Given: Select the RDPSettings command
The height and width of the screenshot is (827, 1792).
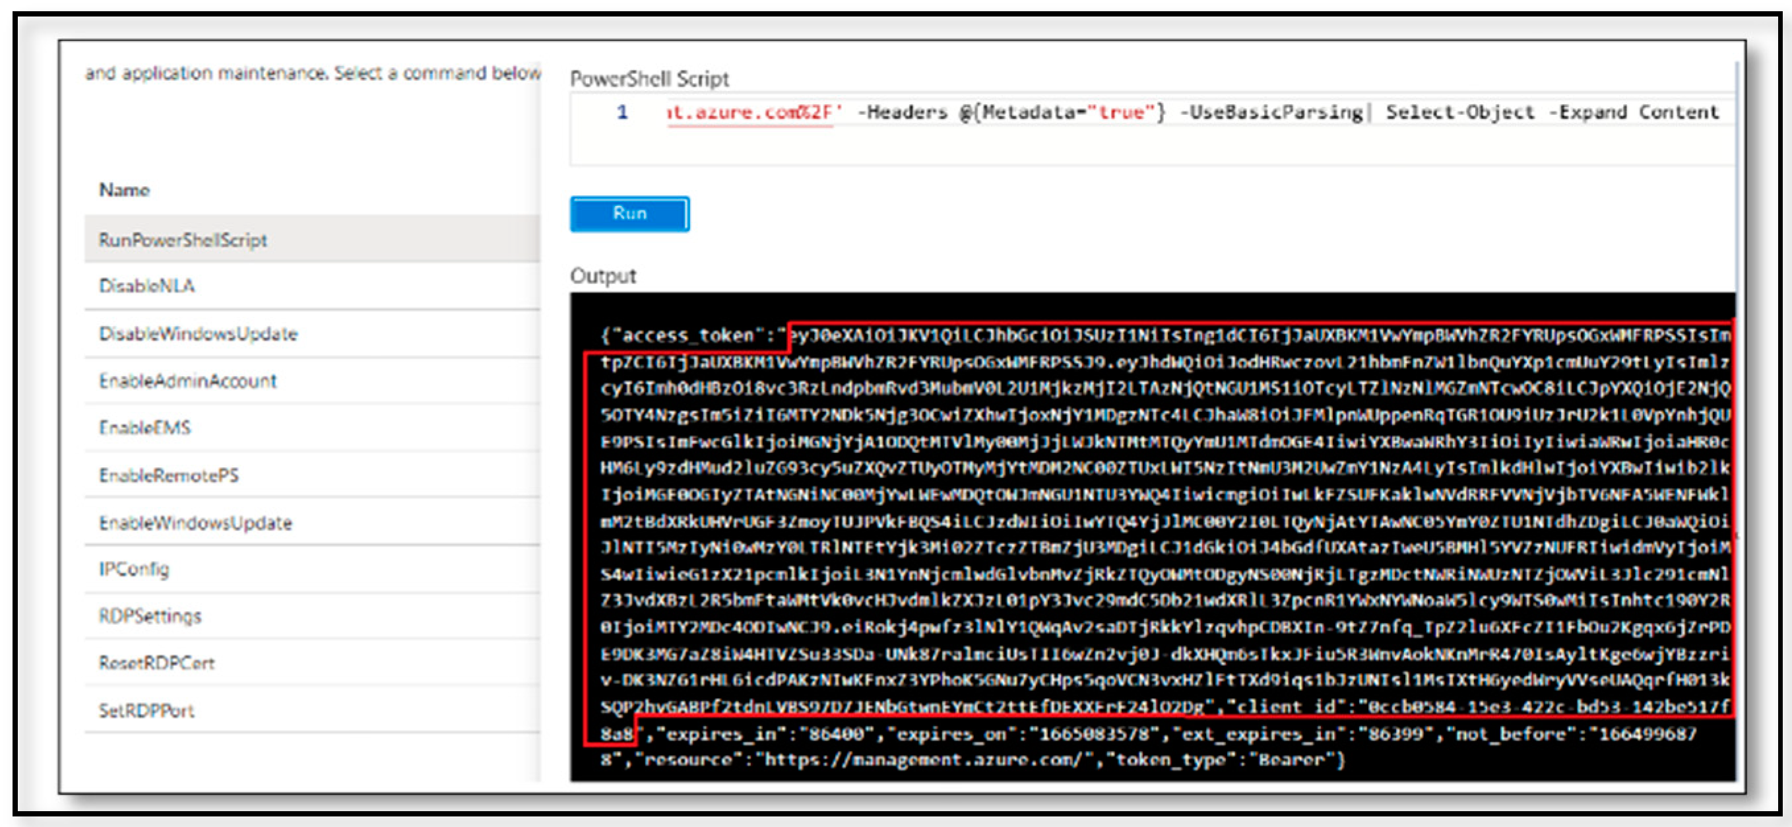Looking at the screenshot, I should tap(150, 616).
